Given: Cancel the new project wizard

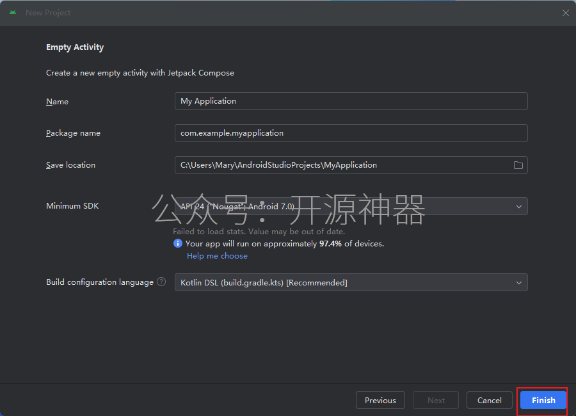Looking at the screenshot, I should [490, 400].
